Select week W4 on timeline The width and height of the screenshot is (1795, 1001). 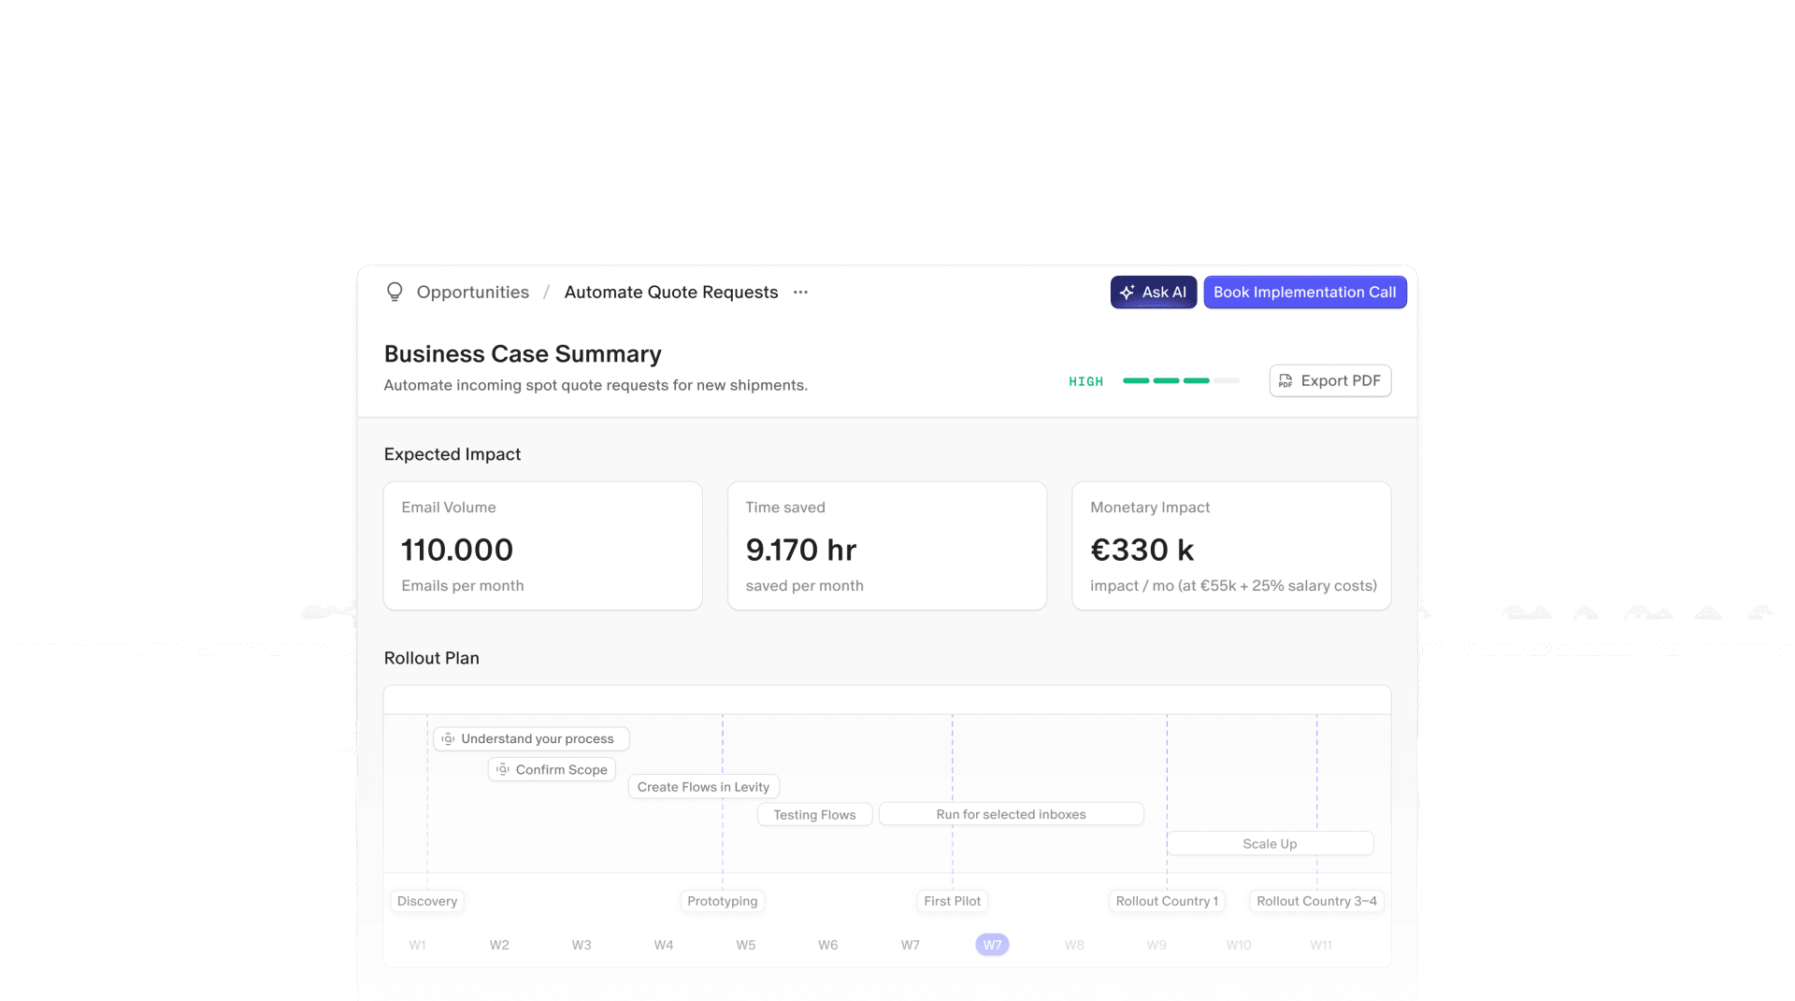click(664, 945)
